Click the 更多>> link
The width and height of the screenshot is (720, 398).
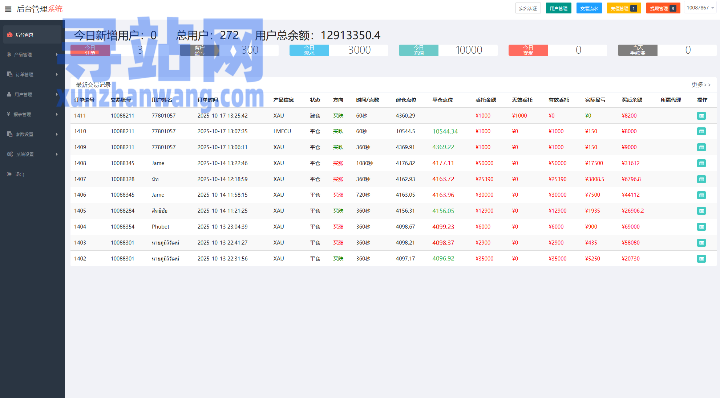pos(701,85)
